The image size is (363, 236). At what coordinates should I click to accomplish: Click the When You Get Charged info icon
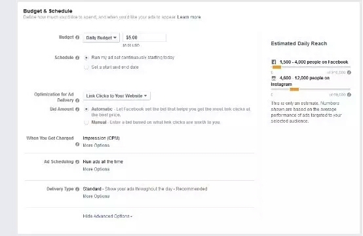click(77, 144)
